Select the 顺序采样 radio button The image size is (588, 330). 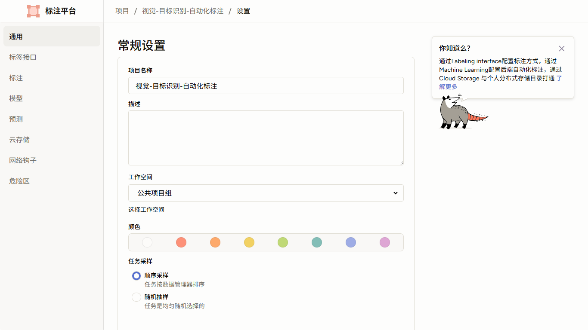click(x=136, y=276)
